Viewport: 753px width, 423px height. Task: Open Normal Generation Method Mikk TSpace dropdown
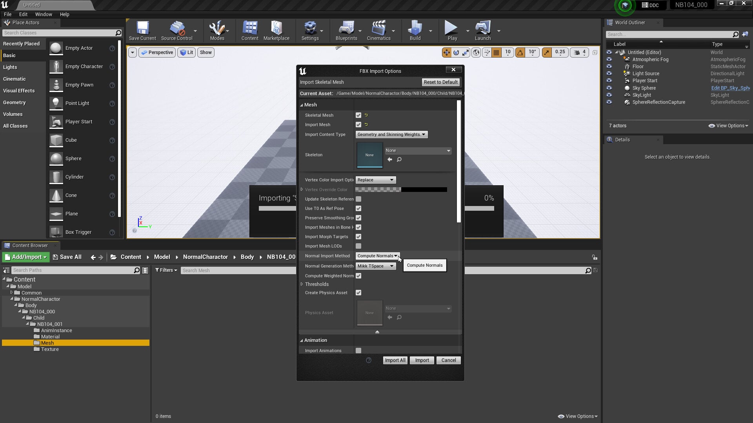[x=376, y=266]
